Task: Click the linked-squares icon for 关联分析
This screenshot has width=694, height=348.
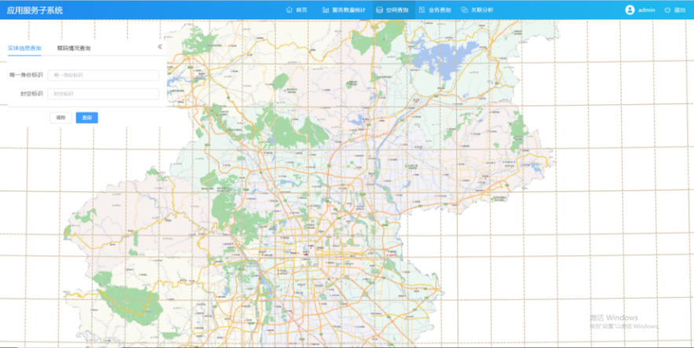Action: (464, 10)
